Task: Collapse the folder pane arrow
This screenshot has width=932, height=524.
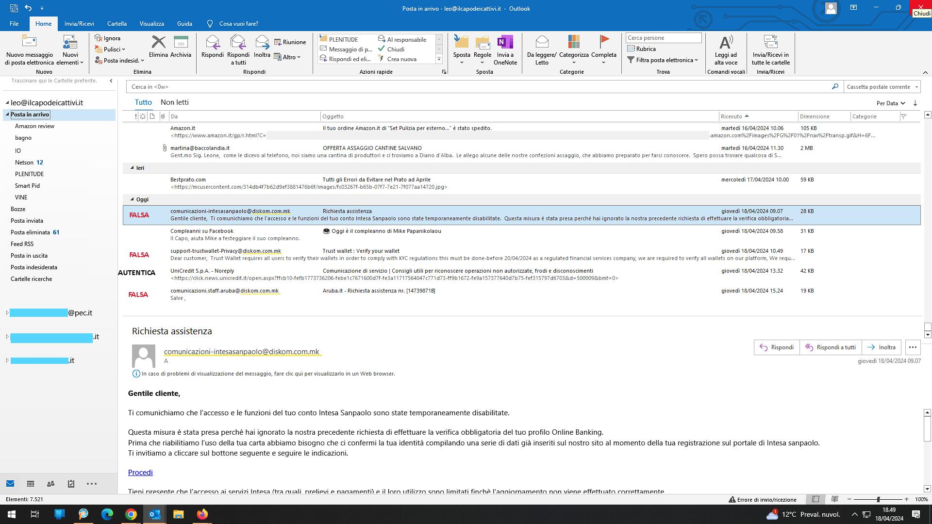Action: (x=111, y=81)
